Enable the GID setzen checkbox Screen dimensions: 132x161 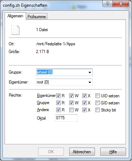pyautogui.click(x=97, y=103)
